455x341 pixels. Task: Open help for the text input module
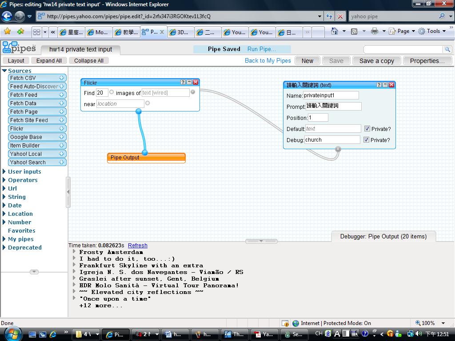tap(379, 85)
